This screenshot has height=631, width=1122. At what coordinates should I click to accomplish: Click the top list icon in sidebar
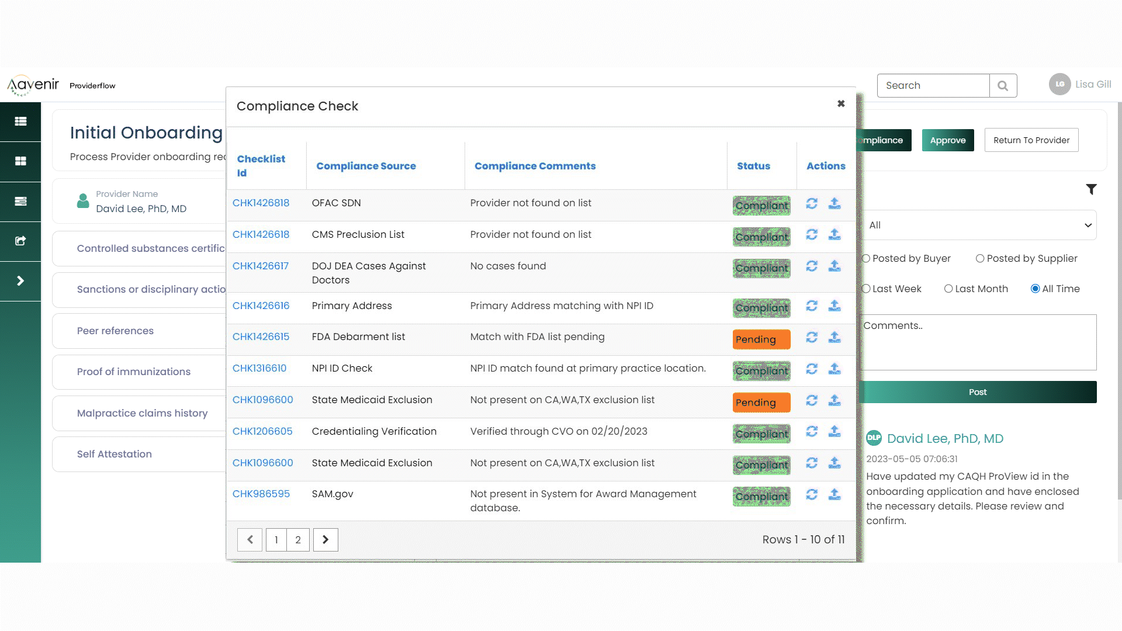pyautogui.click(x=20, y=122)
